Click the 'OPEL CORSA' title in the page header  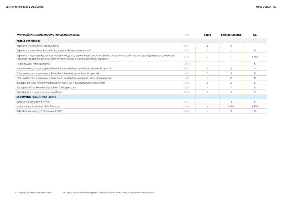263,7
